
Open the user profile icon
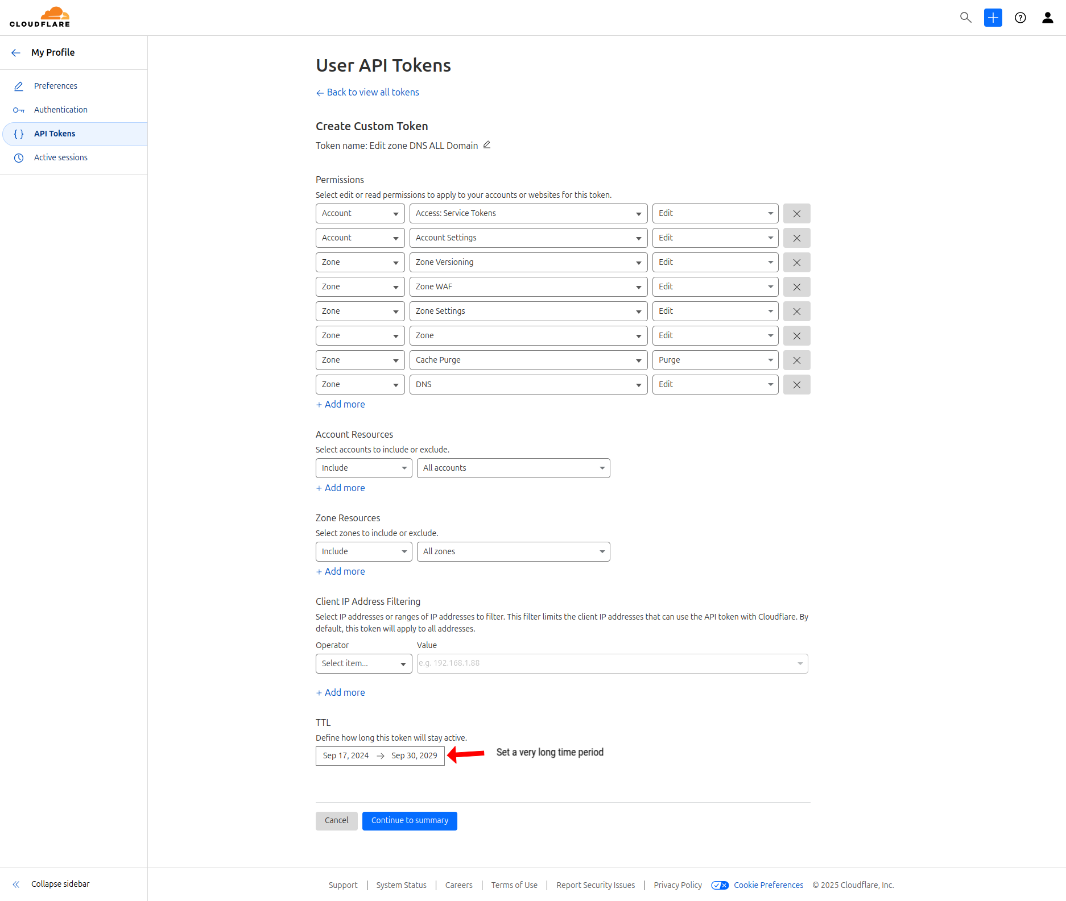tap(1047, 18)
